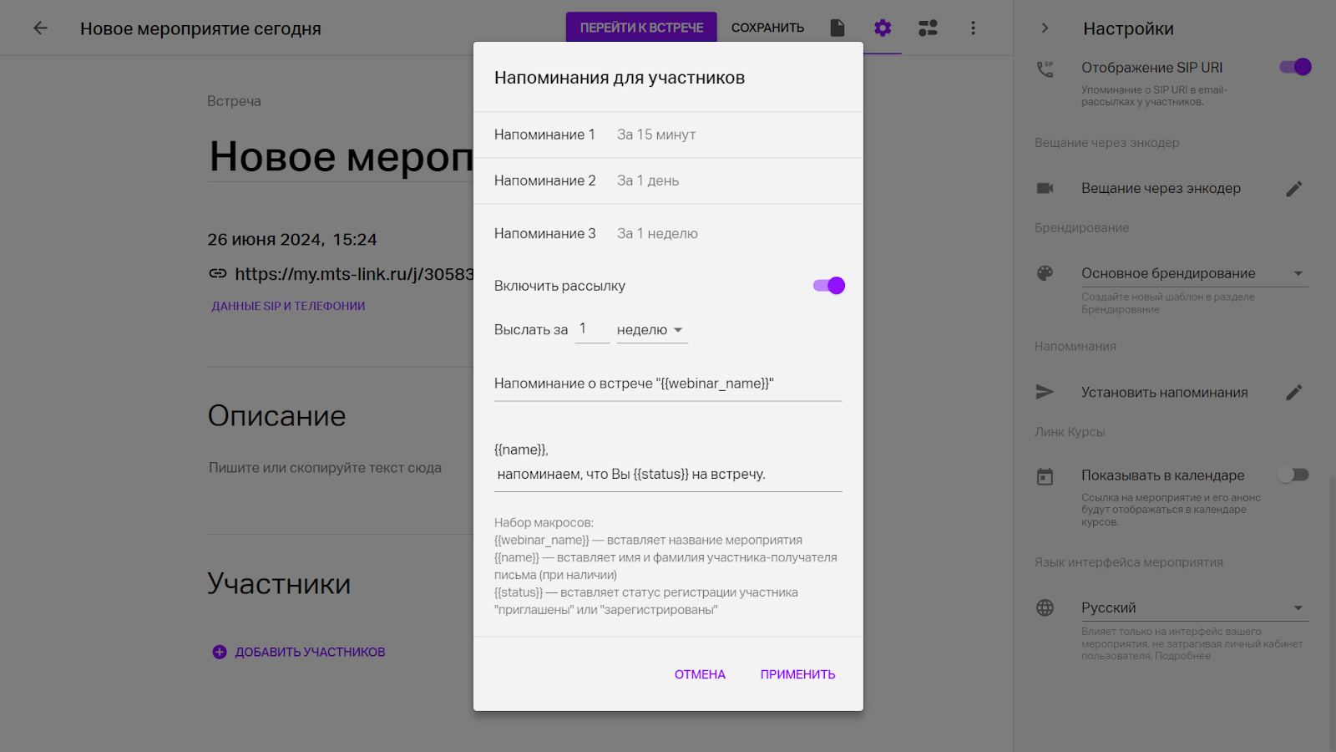Image resolution: width=1336 pixels, height=752 pixels.
Task: Click the layout blocks toolbar icon
Action: 928,28
